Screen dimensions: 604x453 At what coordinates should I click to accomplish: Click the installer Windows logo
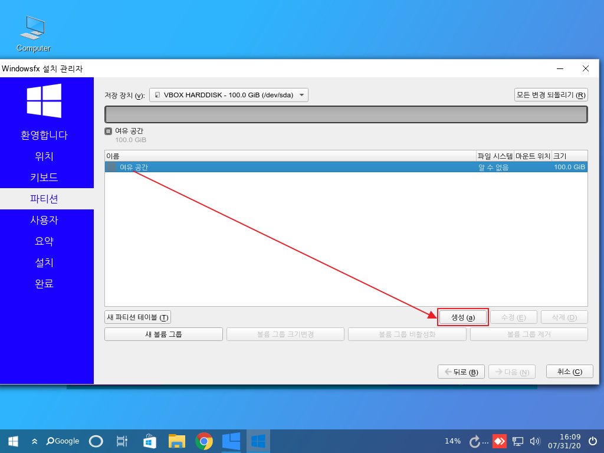[x=44, y=100]
